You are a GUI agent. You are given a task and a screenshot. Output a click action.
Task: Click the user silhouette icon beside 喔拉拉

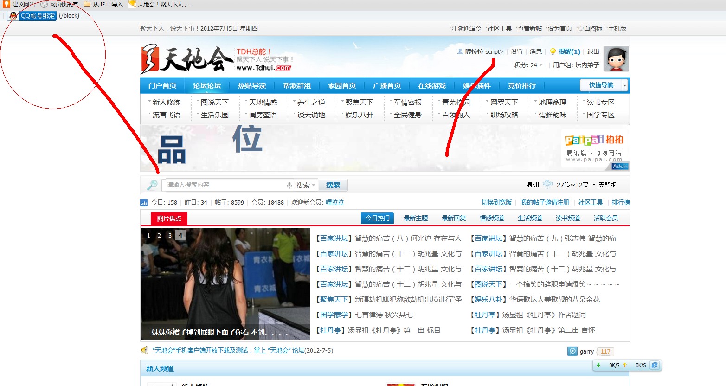[x=460, y=51]
